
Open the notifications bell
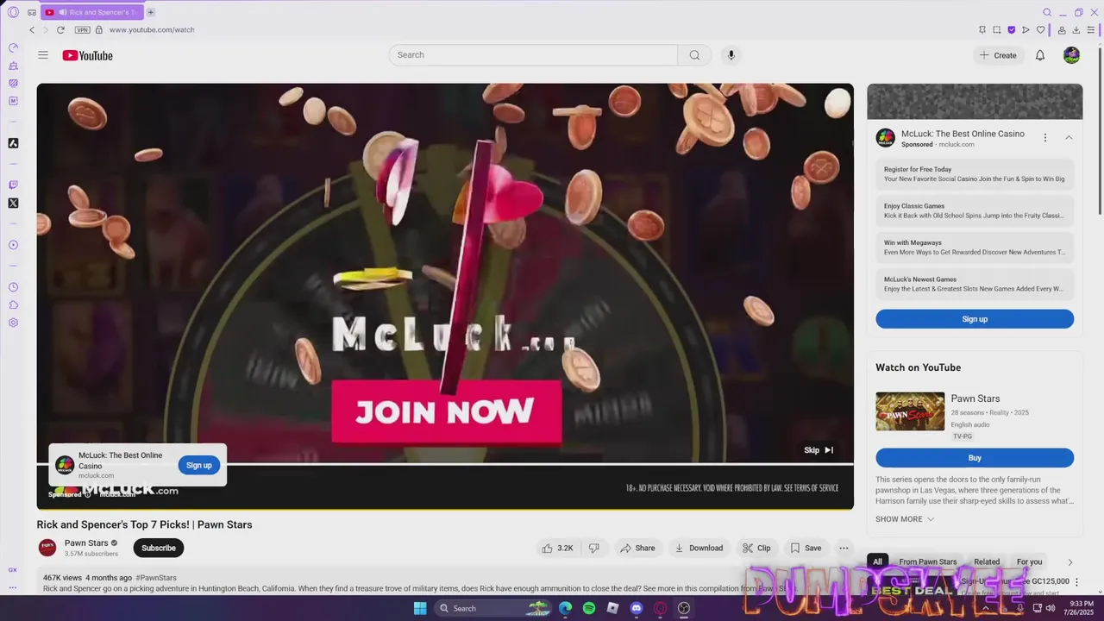[1040, 55]
